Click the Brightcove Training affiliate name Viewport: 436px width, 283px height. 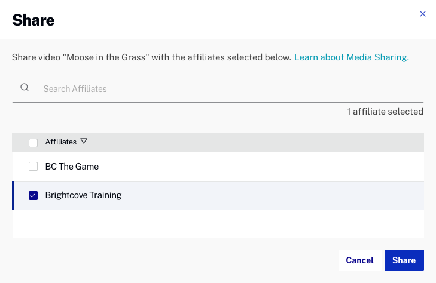coord(83,195)
